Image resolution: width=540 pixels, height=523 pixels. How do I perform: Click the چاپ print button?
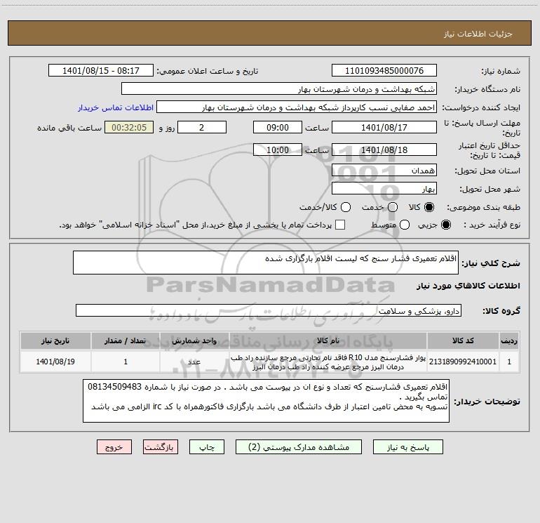coord(207,446)
